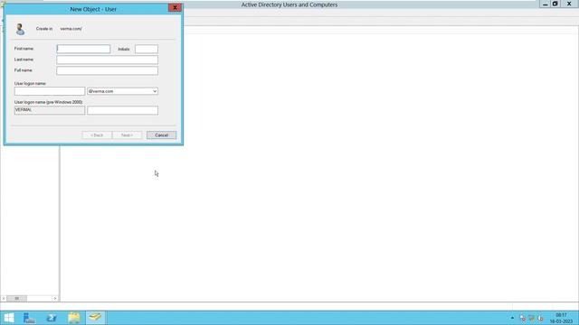Open the Windows Start button

8,318
